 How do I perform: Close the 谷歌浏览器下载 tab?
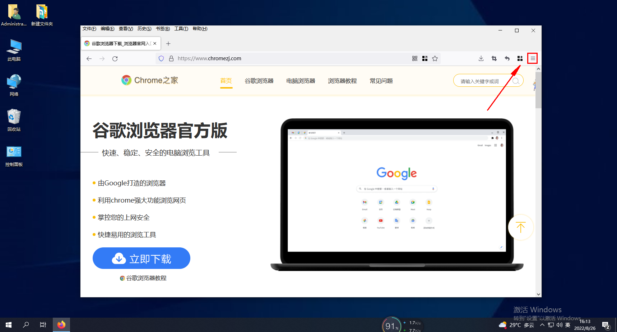pyautogui.click(x=155, y=43)
